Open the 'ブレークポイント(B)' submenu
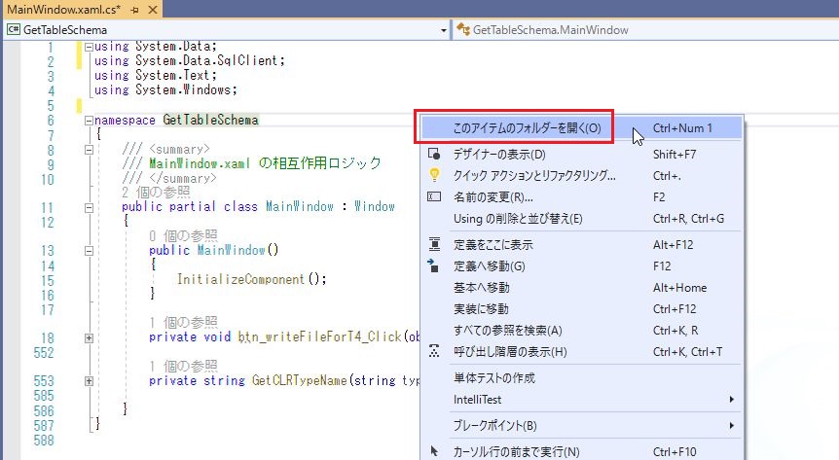This screenshot has width=839, height=460. click(582, 425)
